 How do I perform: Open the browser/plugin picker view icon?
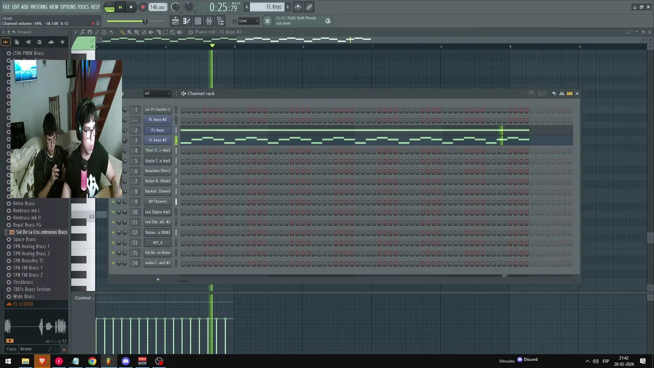(x=220, y=21)
